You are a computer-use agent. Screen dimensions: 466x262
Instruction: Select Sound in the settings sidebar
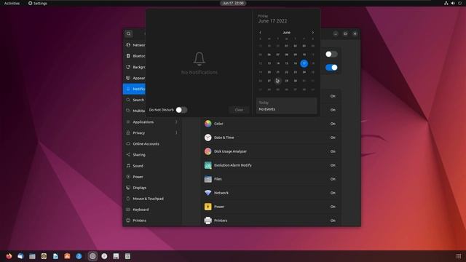[152, 166]
